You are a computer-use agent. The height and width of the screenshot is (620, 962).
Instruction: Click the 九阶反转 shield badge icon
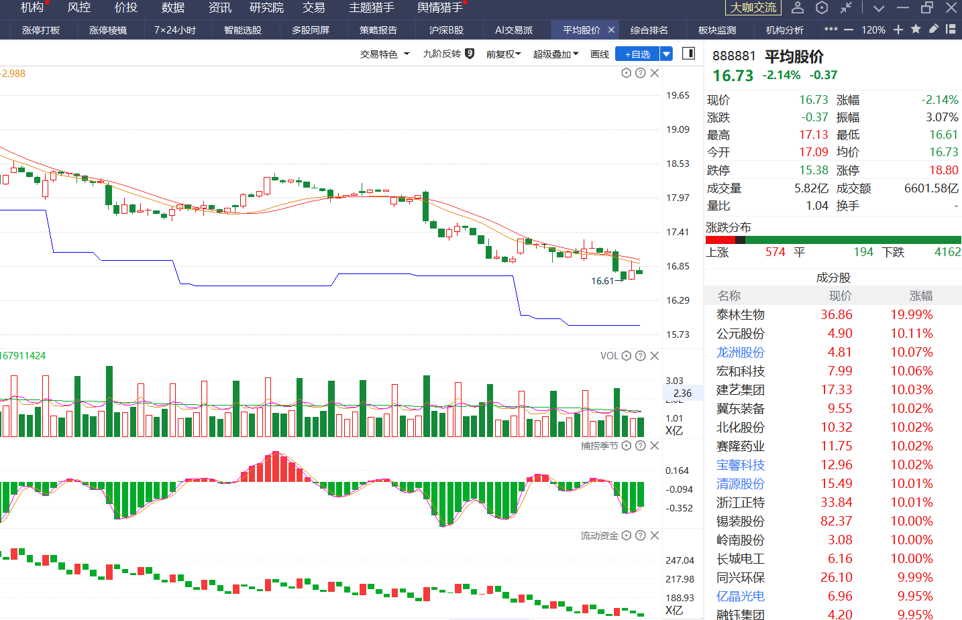470,54
